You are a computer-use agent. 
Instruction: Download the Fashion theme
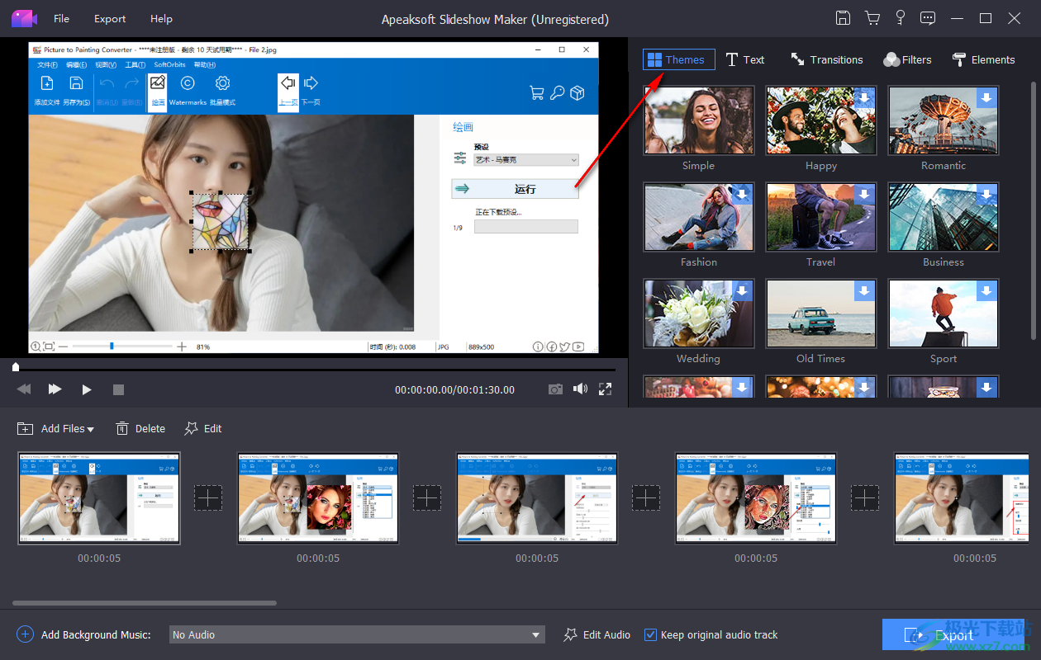(x=742, y=194)
